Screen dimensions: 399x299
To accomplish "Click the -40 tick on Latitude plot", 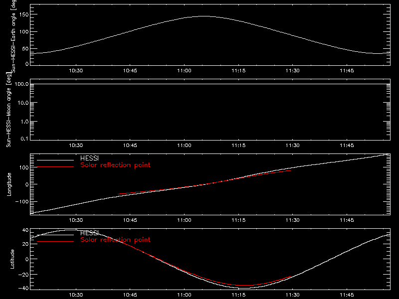I will (x=23, y=289).
